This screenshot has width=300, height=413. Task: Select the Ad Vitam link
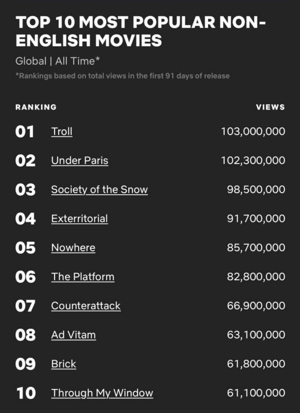click(73, 334)
